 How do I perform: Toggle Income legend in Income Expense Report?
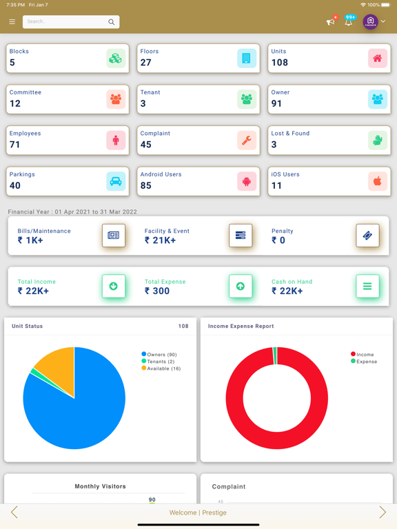(363, 354)
